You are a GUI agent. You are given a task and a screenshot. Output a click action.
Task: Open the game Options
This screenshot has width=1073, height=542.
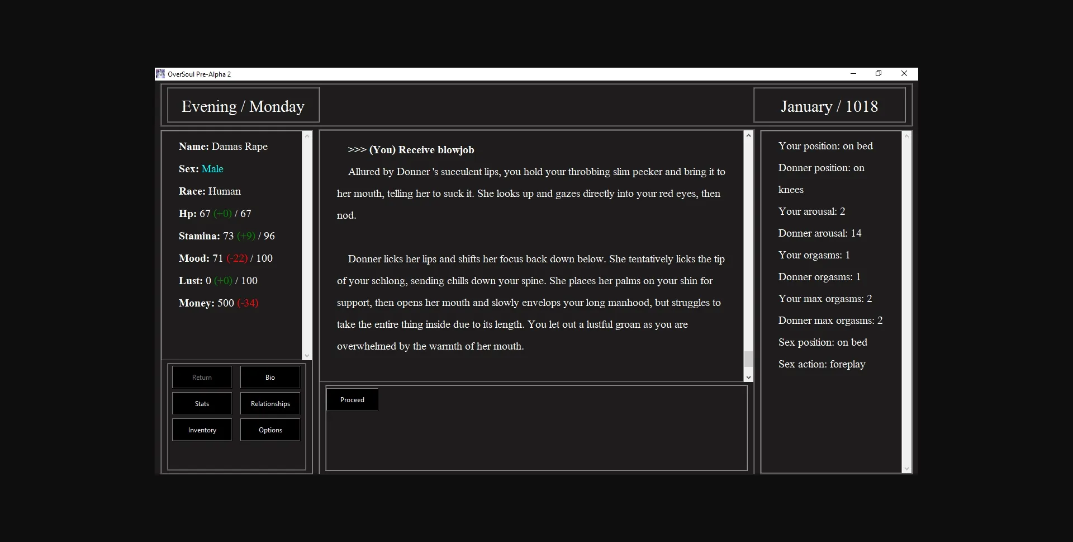coord(270,430)
